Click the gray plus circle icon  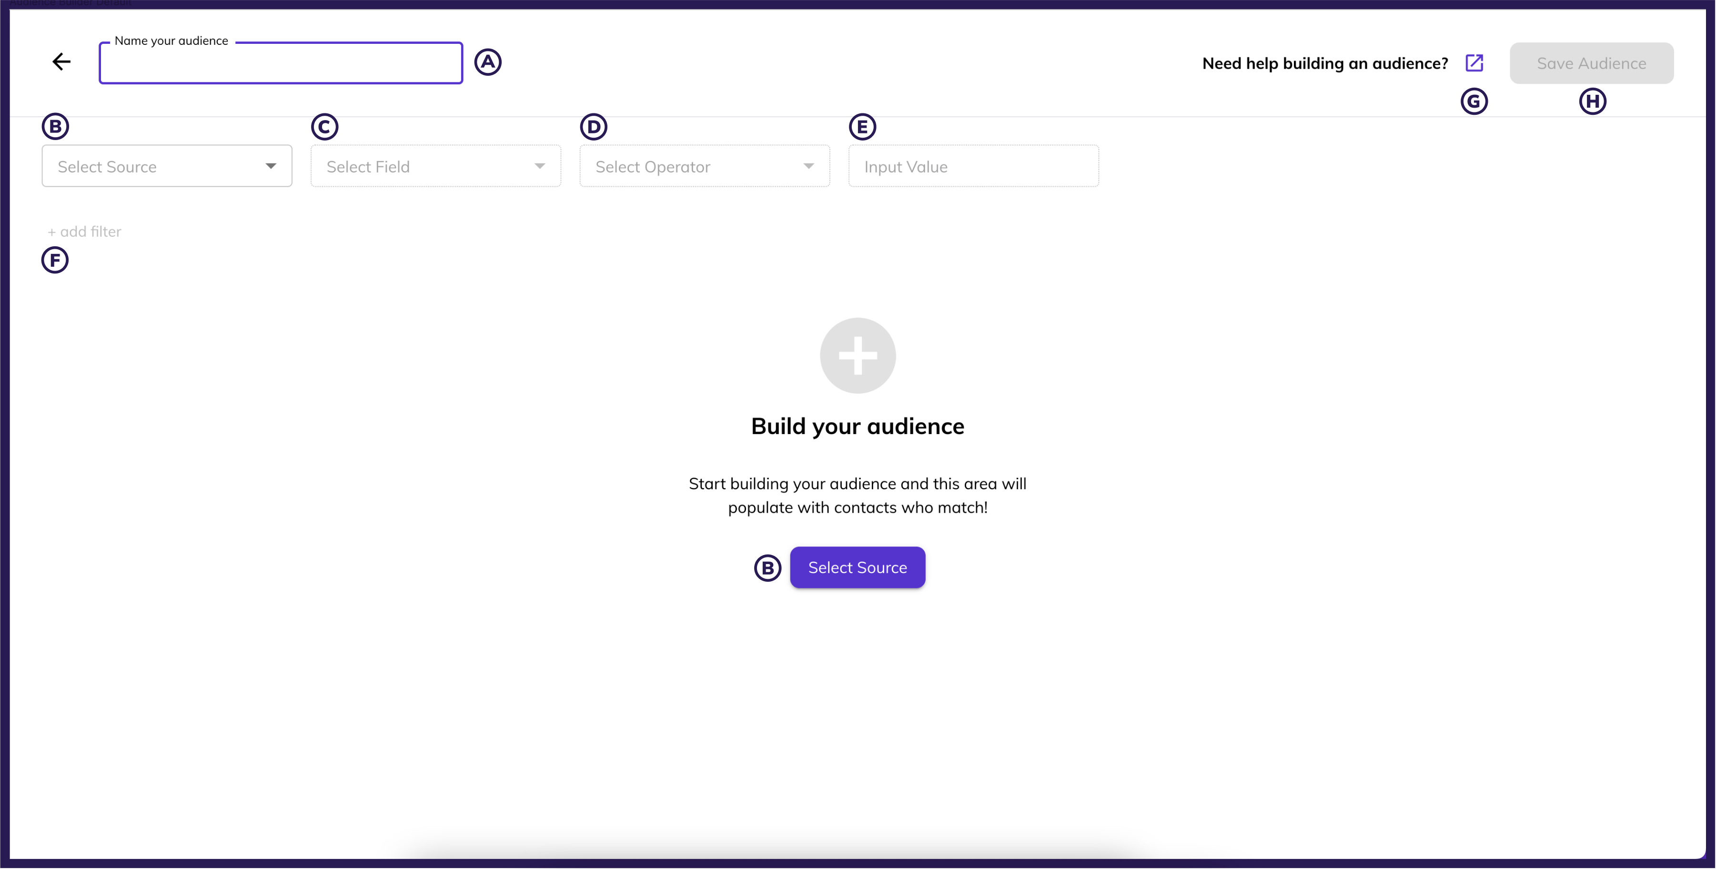[x=858, y=355]
